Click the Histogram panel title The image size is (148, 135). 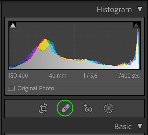pyautogui.click(x=114, y=10)
